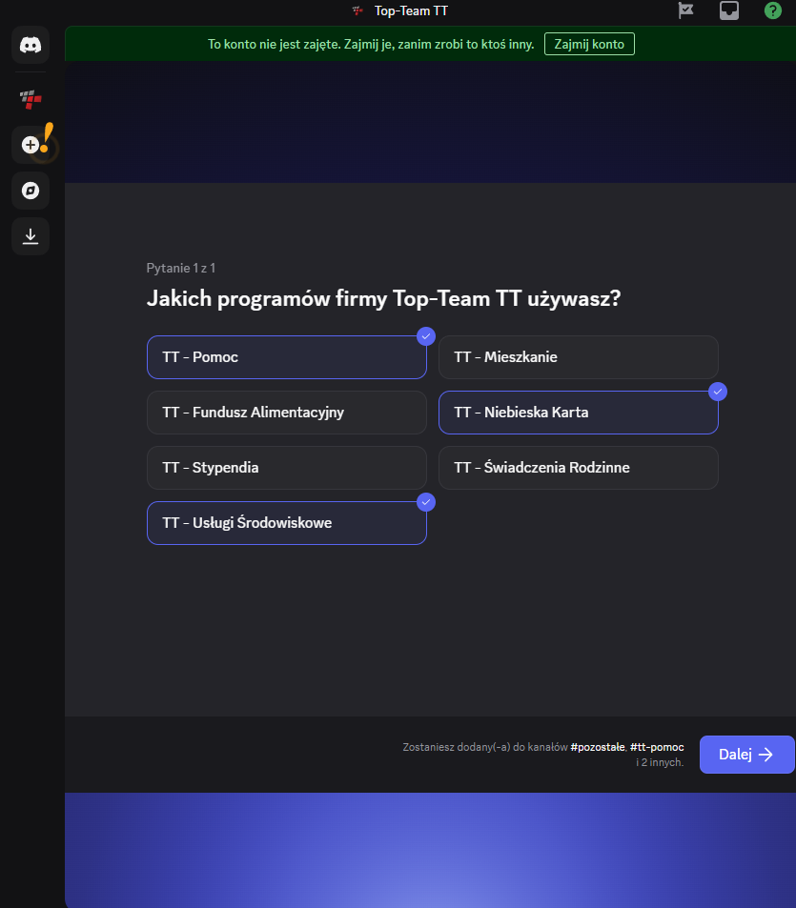Click the #tt-pomoc channel mention

pyautogui.click(x=657, y=747)
